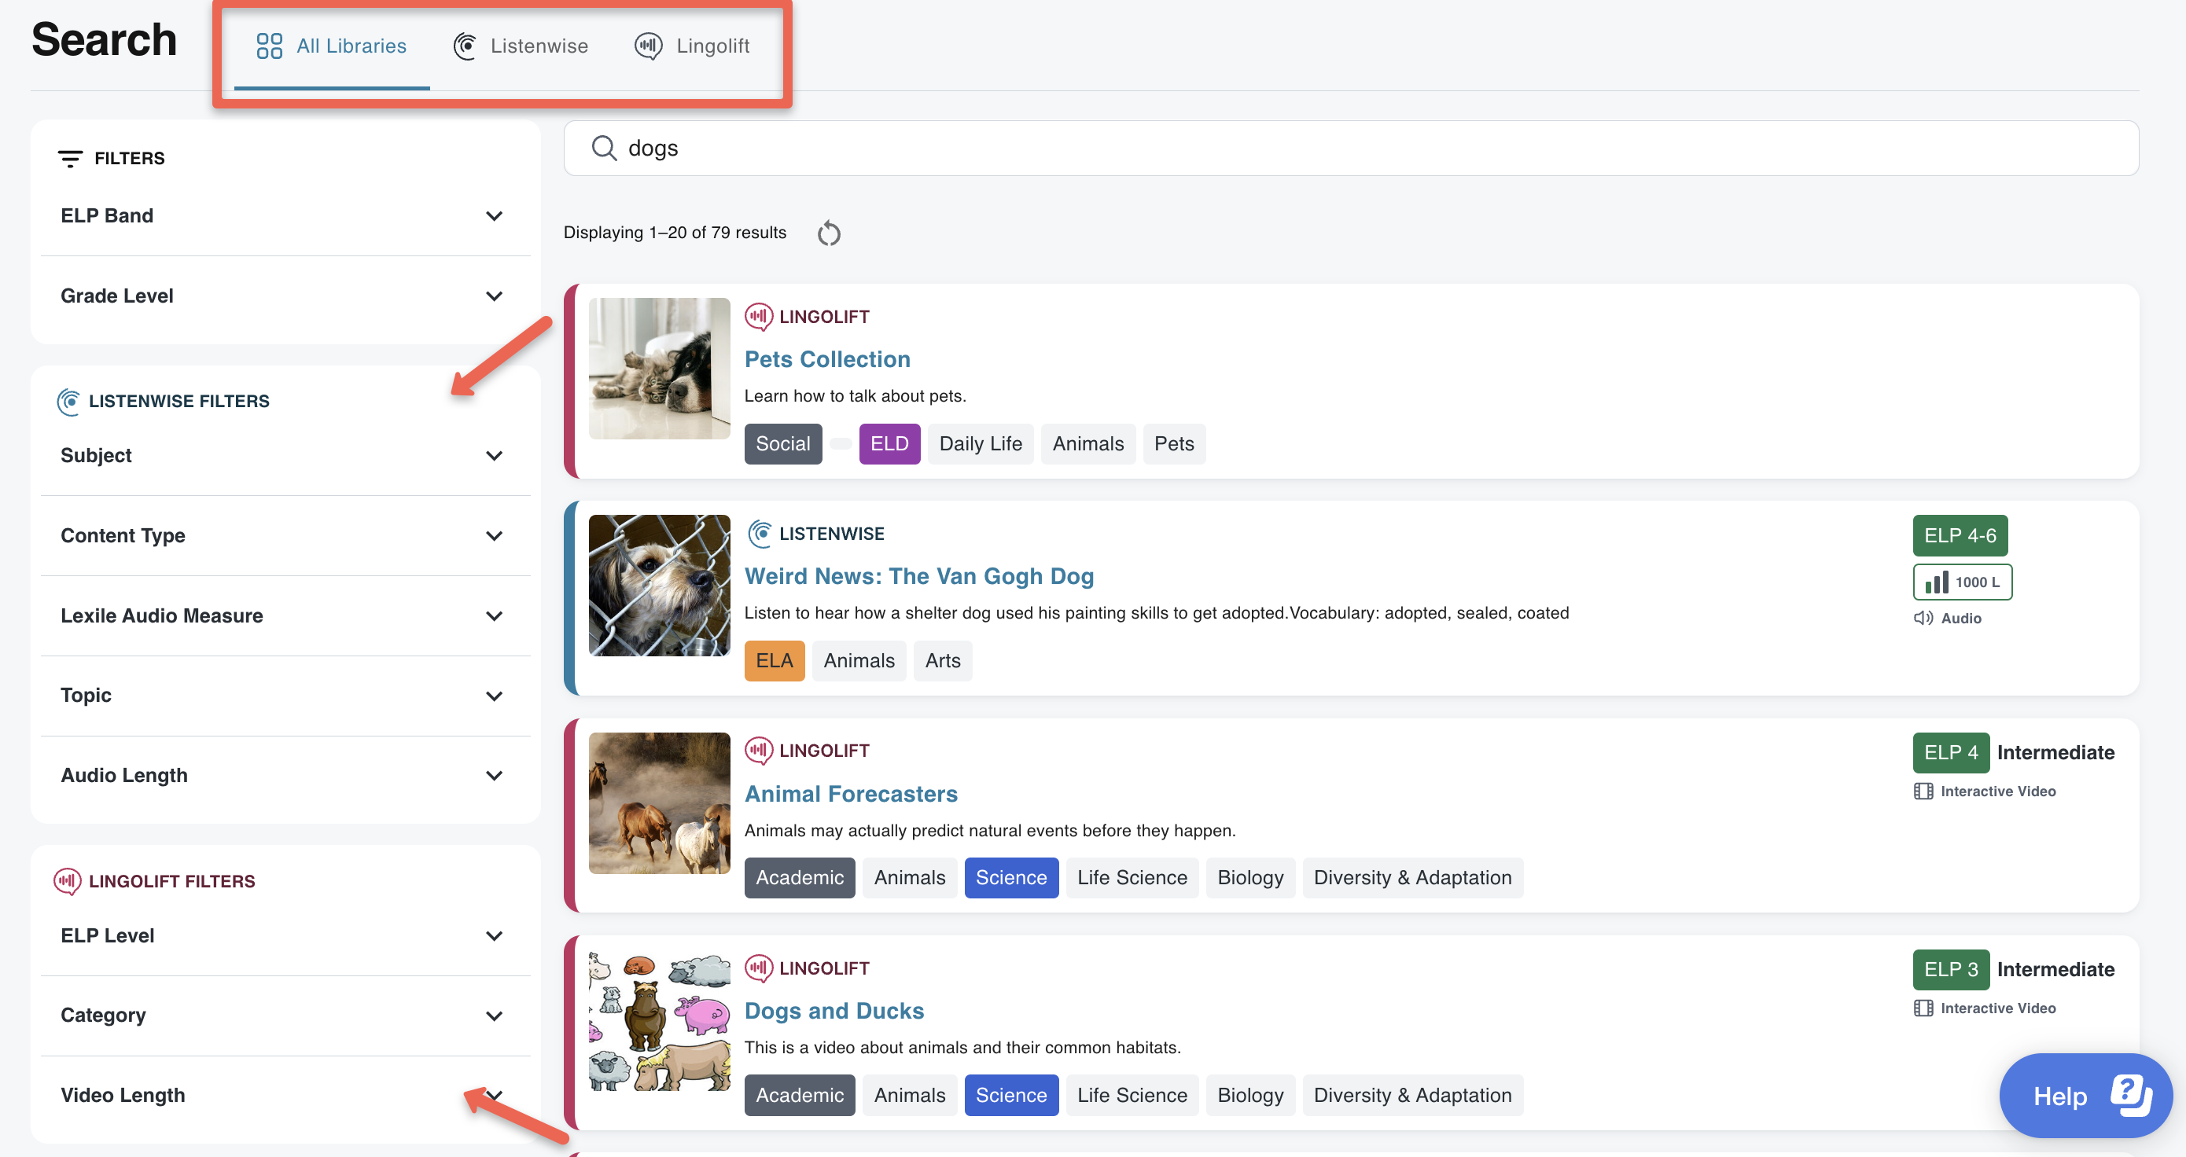Image resolution: width=2186 pixels, height=1157 pixels.
Task: Click Diversity & Adaptation tag on Dogs and Ducks
Action: 1413,1095
